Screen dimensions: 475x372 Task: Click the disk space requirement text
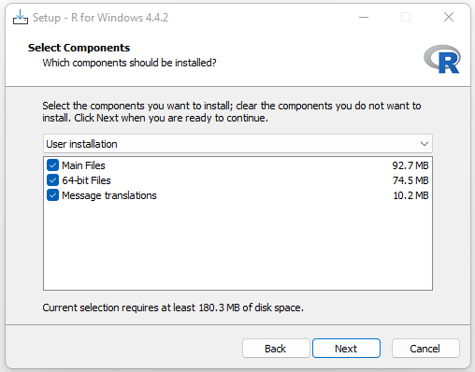pos(173,308)
